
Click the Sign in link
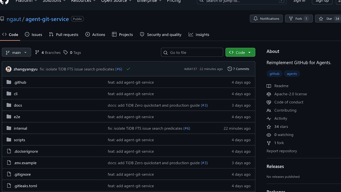click(299, 1)
